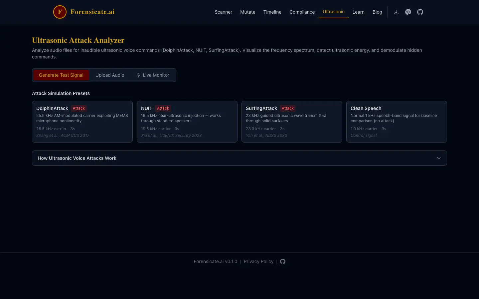Click 'Xia et al., USENIX Security 2023' citation

tap(171, 136)
